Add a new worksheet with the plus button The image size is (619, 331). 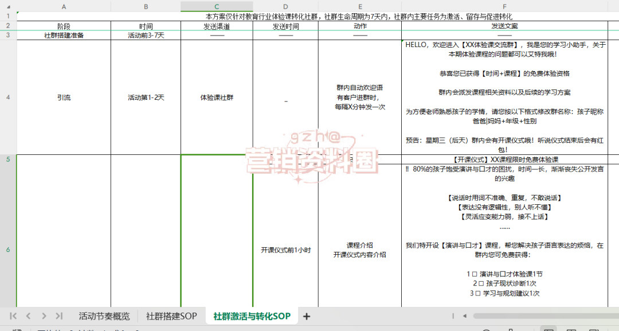(x=307, y=316)
